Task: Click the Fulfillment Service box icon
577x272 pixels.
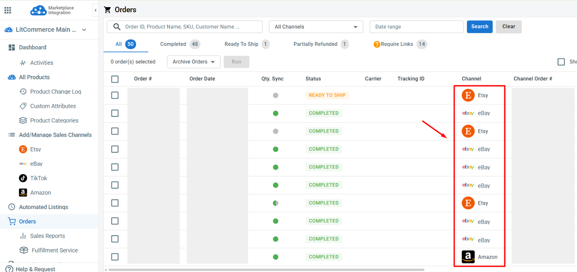Action: (24, 250)
